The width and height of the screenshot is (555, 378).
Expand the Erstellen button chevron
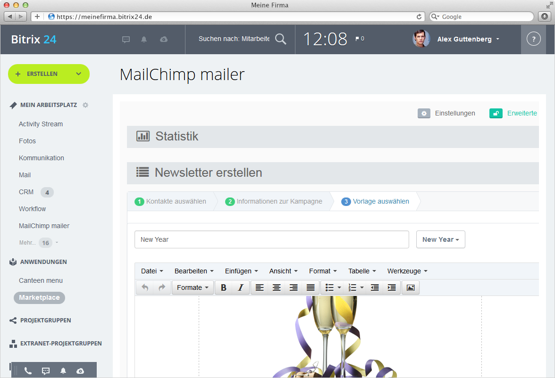click(78, 74)
